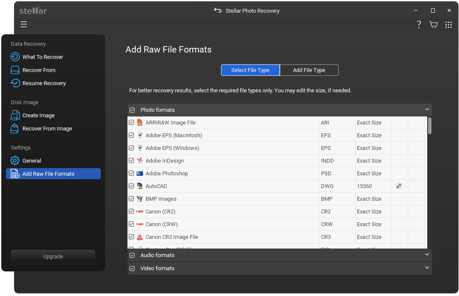This screenshot has height=296, width=459.
Task: Uncheck the ARRIRAW Image File checkbox
Action: (x=131, y=122)
